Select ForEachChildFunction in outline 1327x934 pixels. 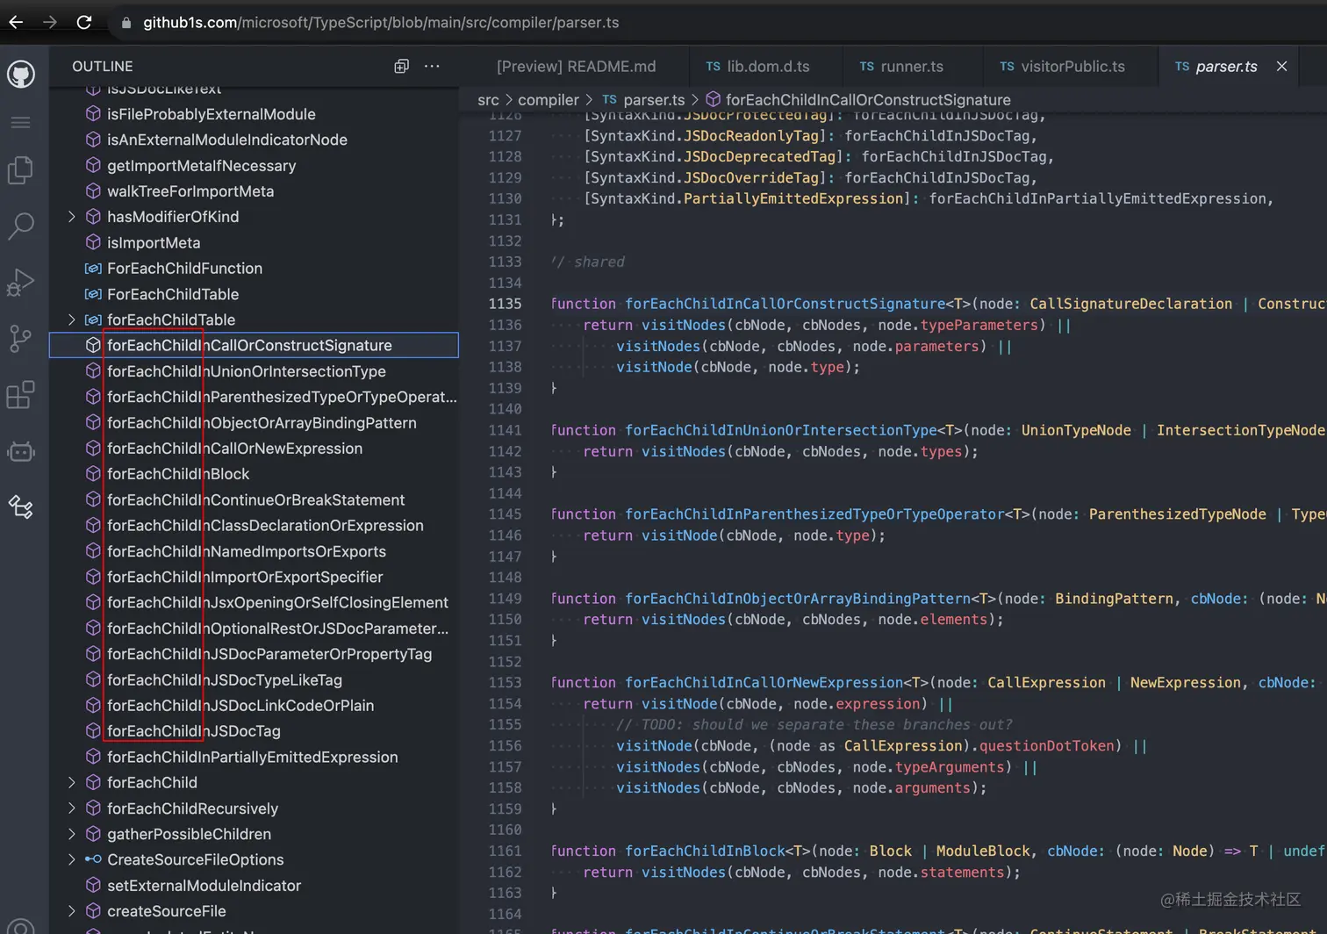(254, 269)
